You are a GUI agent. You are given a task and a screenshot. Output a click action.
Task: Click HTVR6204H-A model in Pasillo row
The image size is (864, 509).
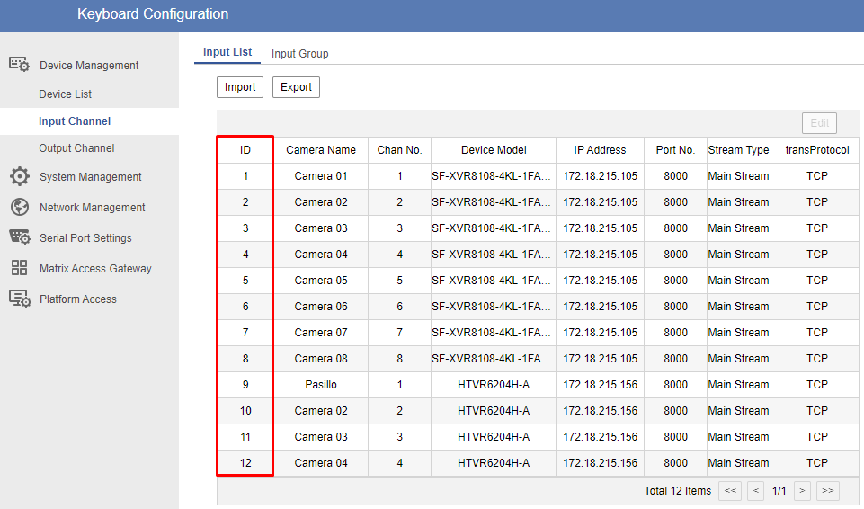point(494,385)
